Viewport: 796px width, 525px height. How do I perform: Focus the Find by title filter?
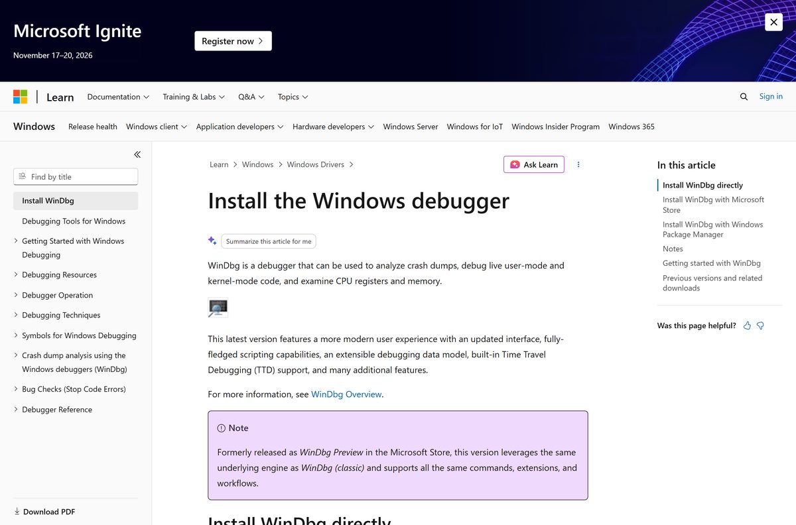tap(76, 176)
